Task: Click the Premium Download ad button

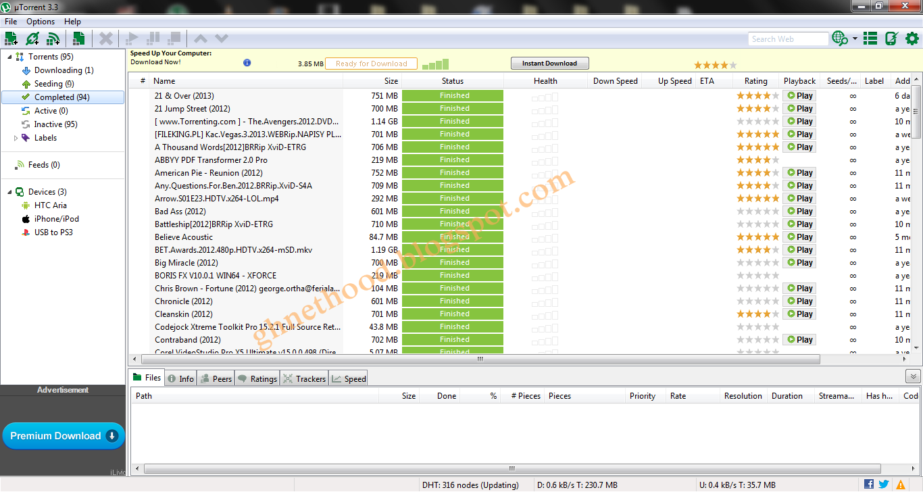Action: (64, 436)
